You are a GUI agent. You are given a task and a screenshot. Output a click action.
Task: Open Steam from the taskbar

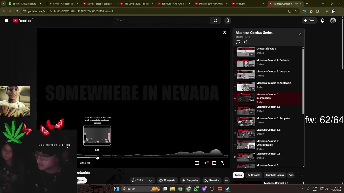coord(227,189)
